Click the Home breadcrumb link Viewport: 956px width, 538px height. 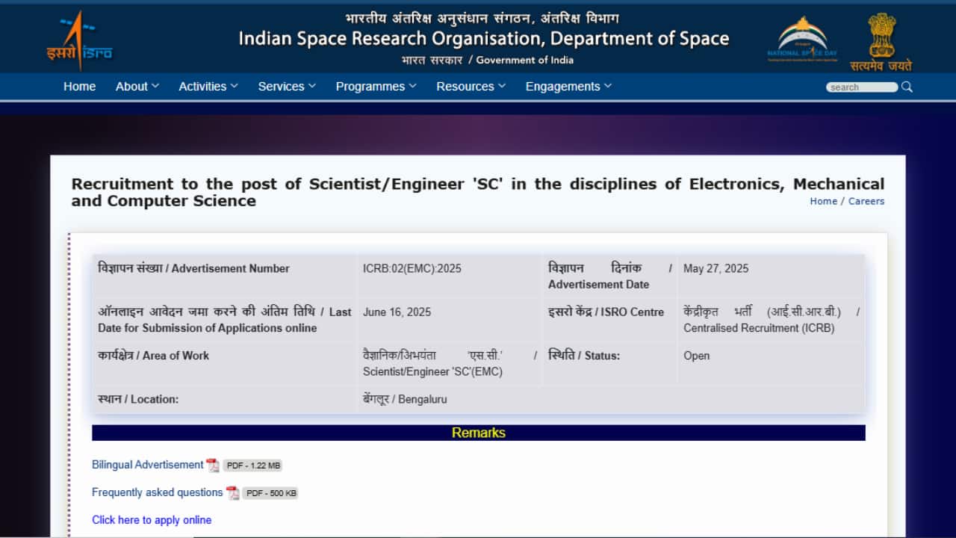(823, 201)
